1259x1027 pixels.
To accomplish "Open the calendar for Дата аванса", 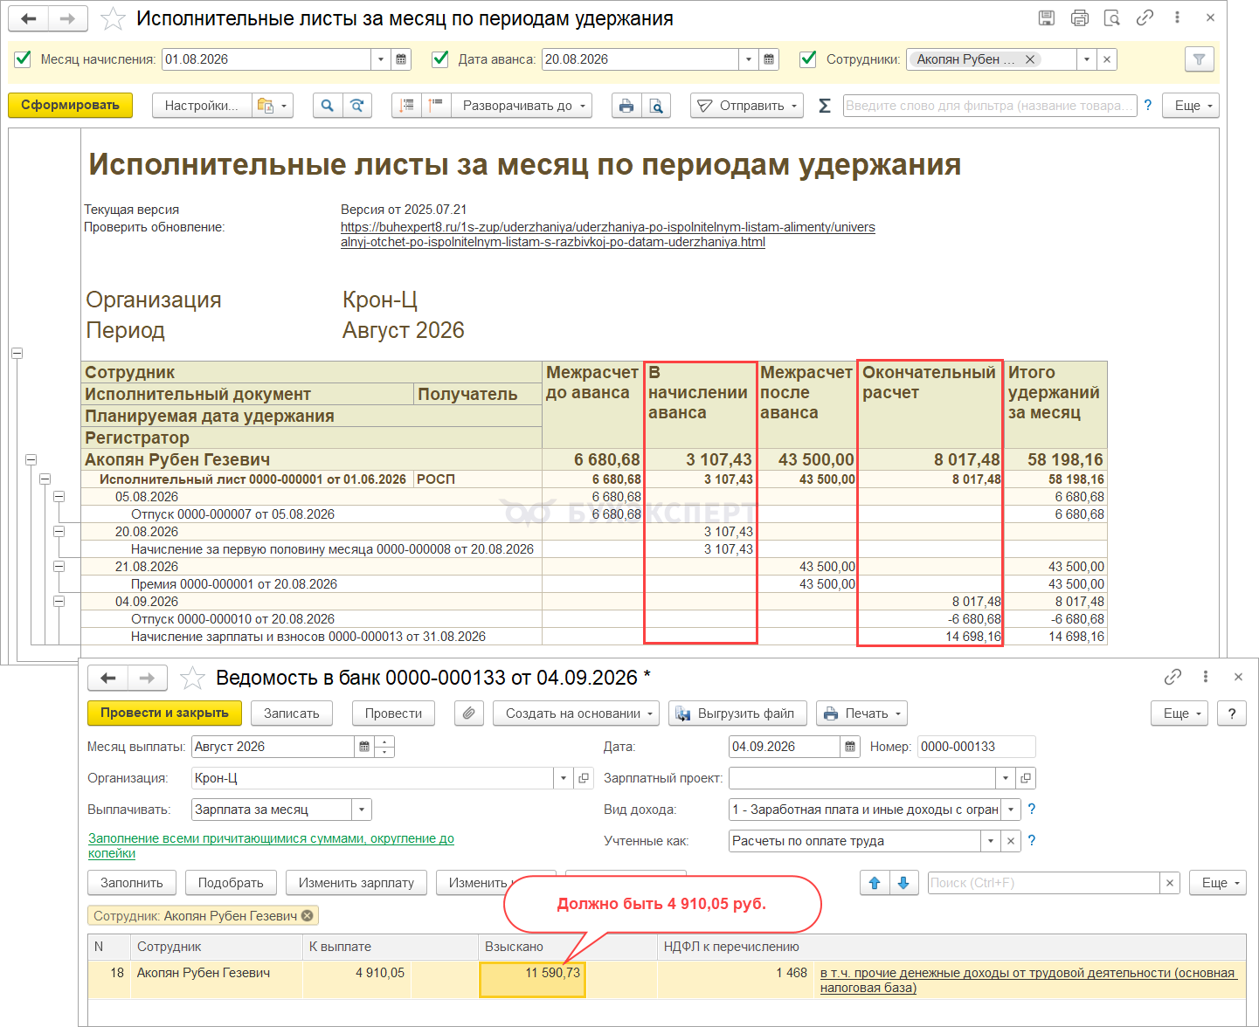I will pyautogui.click(x=769, y=59).
